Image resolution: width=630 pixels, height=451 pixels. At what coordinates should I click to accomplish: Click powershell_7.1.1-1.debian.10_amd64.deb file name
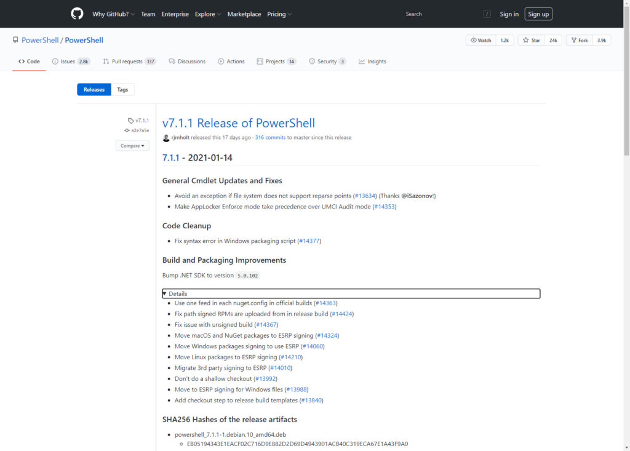coord(230,435)
